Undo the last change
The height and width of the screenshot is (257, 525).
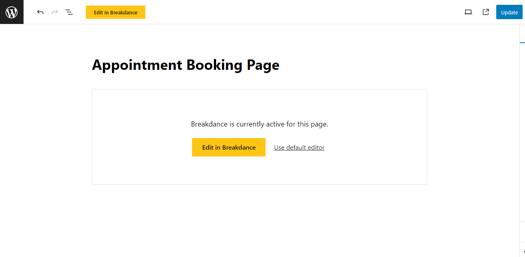(40, 12)
